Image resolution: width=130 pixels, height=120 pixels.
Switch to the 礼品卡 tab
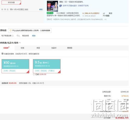54,48
